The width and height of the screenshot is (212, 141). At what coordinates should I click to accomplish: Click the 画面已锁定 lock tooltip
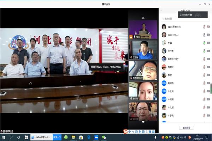tap(106, 67)
